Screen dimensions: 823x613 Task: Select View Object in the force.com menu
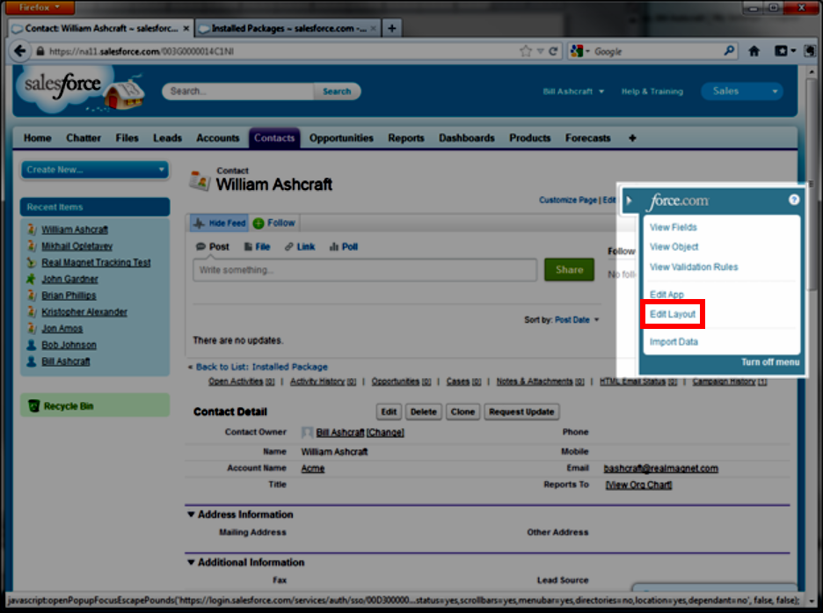click(x=674, y=246)
